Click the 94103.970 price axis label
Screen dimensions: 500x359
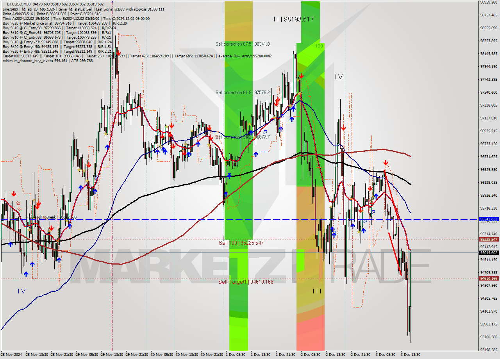(489, 311)
